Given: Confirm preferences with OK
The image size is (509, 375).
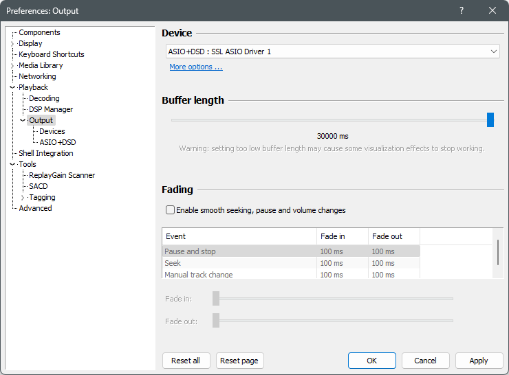Looking at the screenshot, I should pos(372,361).
